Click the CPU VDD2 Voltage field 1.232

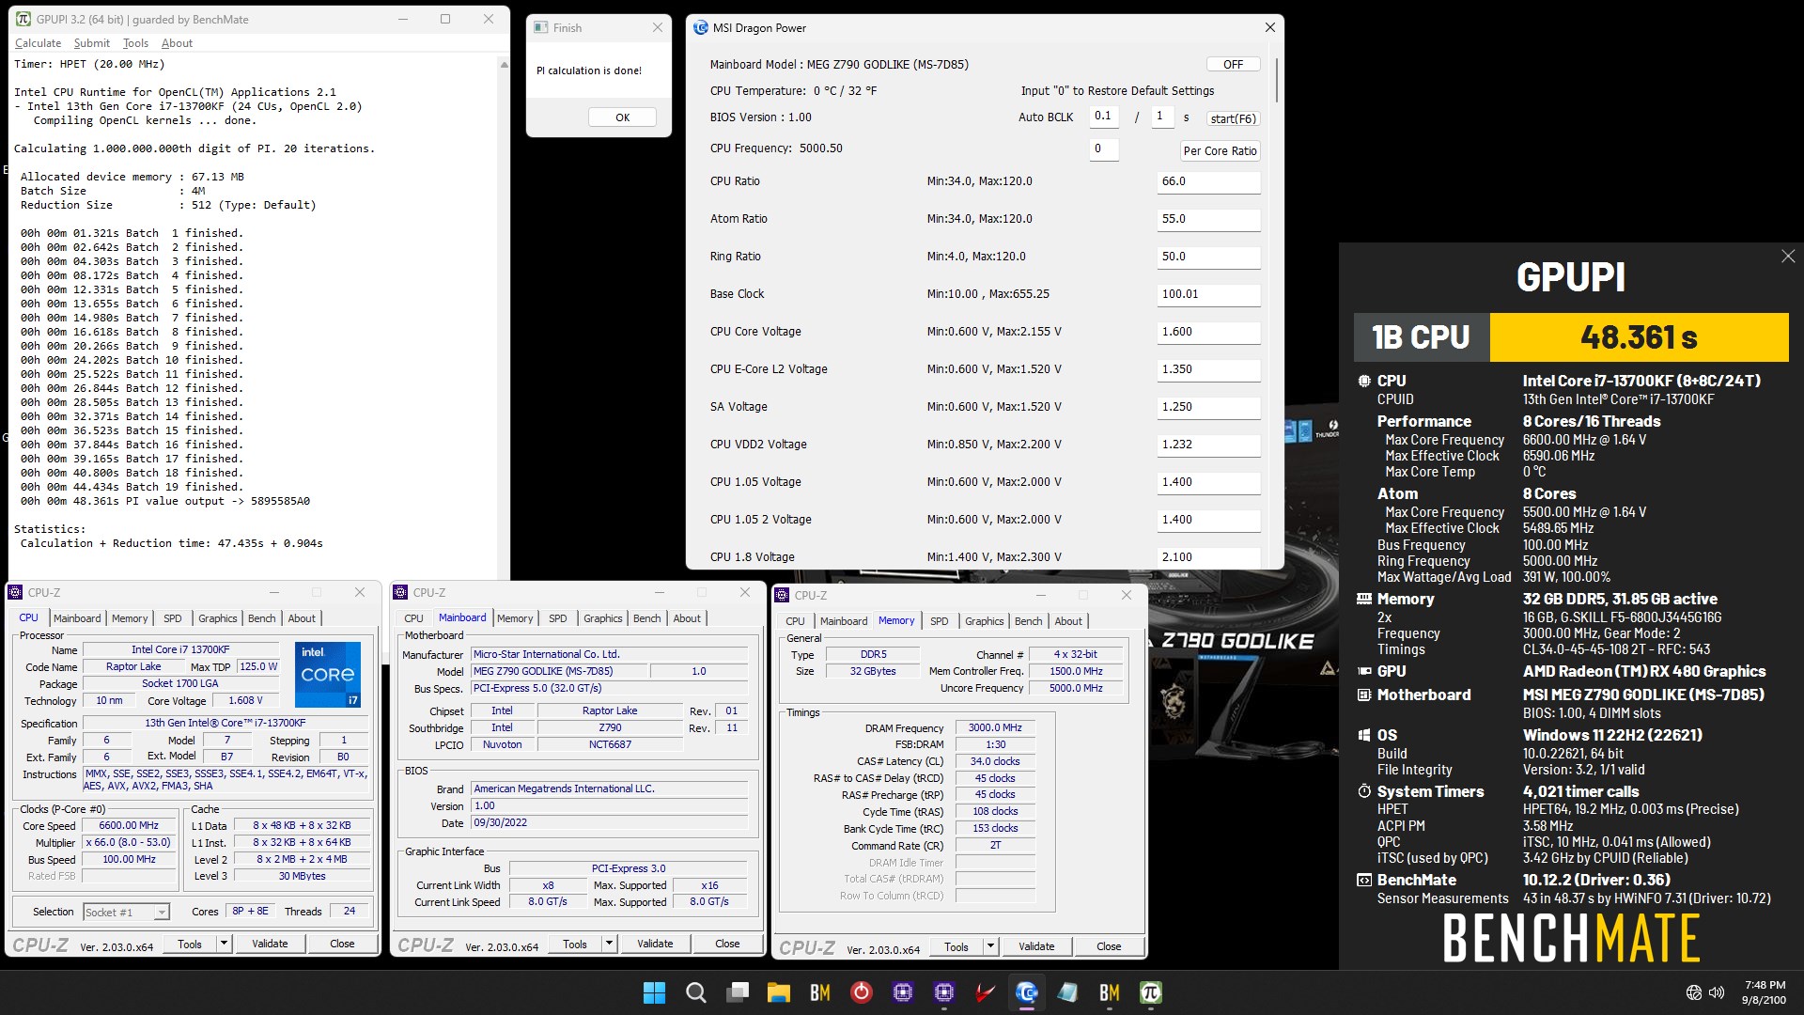click(1208, 445)
